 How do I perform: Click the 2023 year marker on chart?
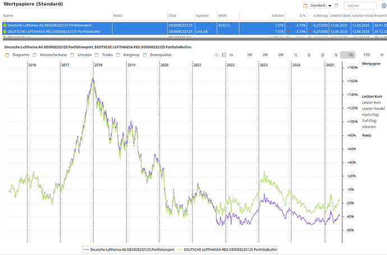pyautogui.click(x=264, y=65)
